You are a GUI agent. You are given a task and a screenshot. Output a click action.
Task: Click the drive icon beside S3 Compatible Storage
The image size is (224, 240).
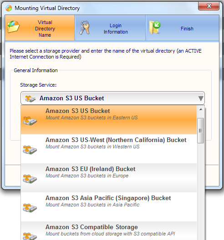30,236
